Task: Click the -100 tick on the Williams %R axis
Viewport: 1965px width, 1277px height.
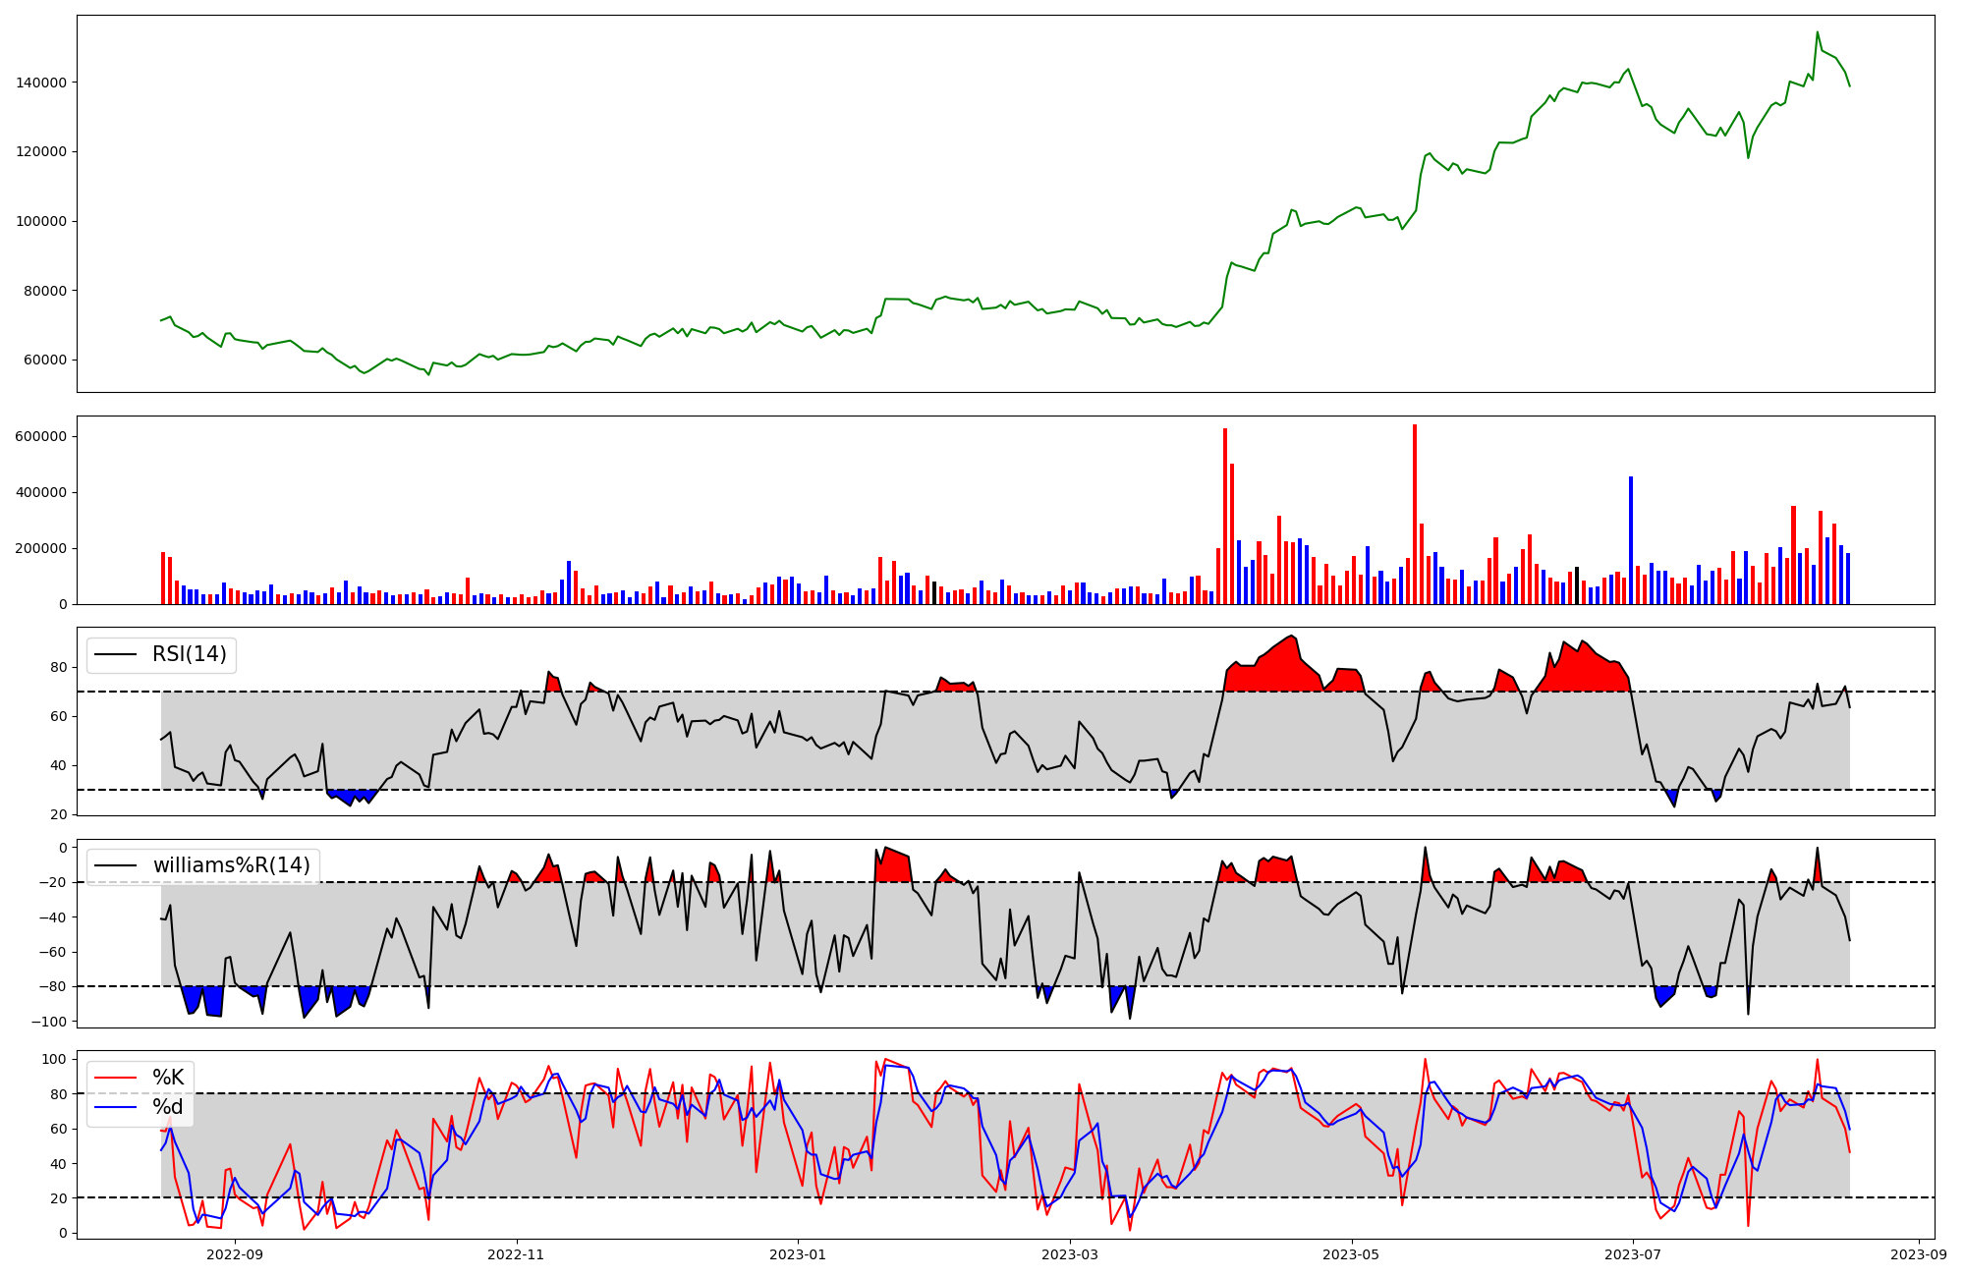Action: point(49,1022)
